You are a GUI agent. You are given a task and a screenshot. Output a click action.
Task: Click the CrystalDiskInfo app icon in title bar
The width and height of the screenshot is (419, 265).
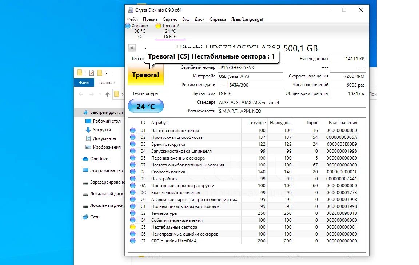(131, 10)
